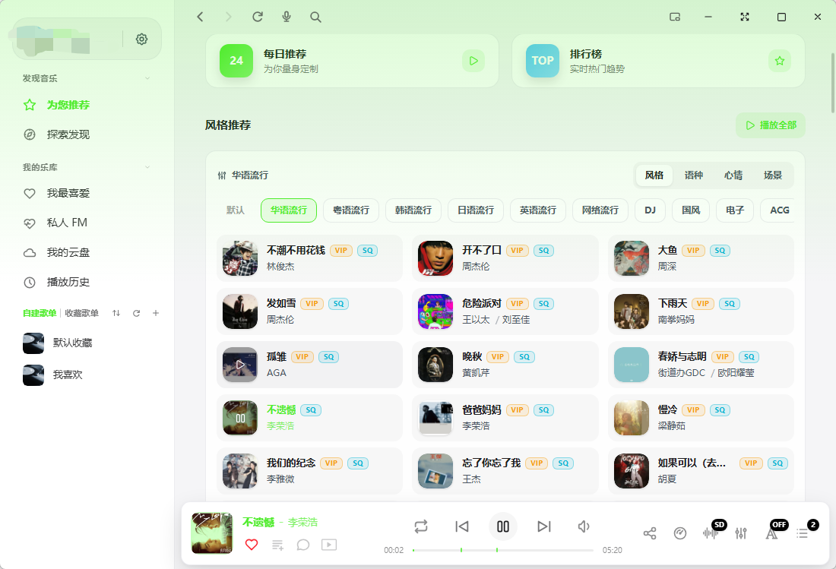Select the 国风 genre chip

(691, 210)
